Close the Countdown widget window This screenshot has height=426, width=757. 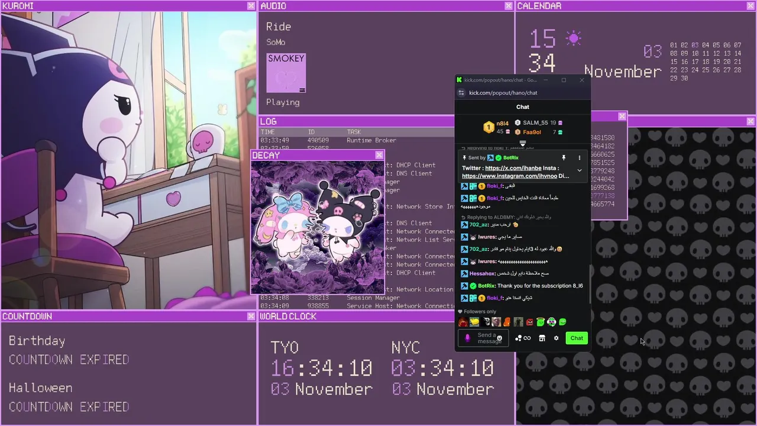251,317
